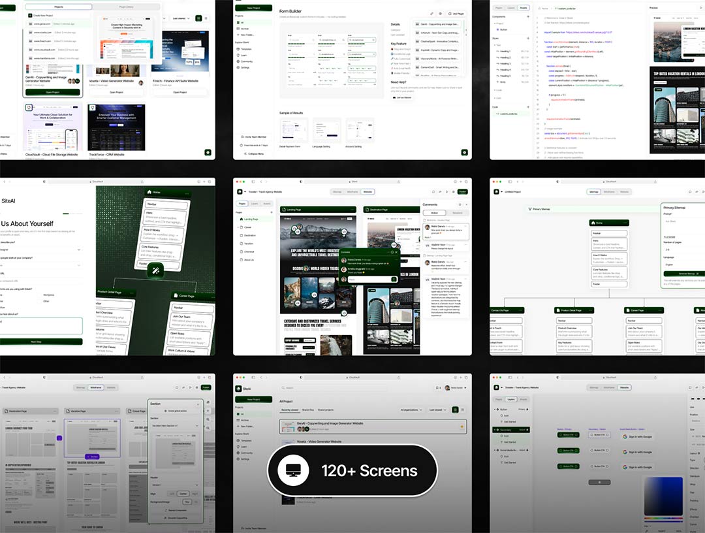705x533 pixels.
Task: Send the reply in the green comment popup
Action: point(394,279)
